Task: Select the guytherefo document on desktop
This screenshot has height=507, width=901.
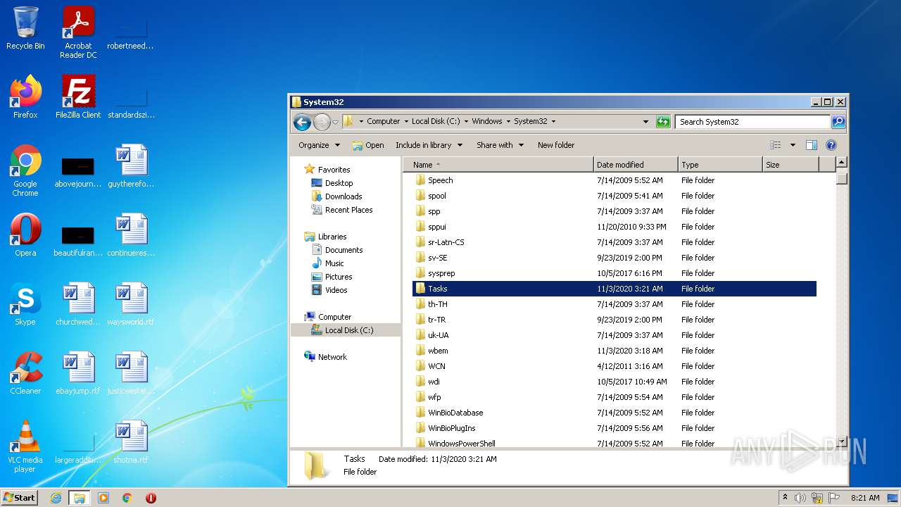Action: (131, 166)
